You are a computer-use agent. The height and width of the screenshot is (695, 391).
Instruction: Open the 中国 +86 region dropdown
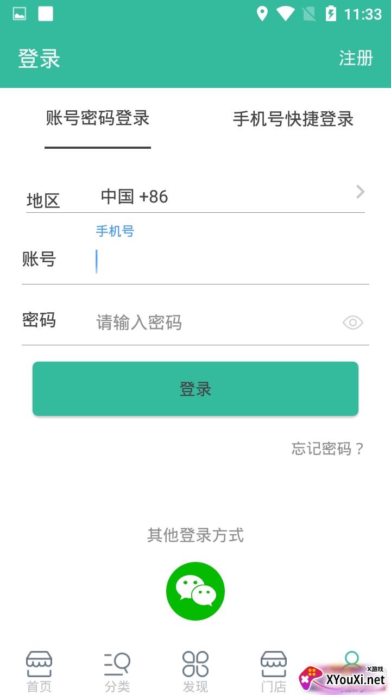click(x=217, y=197)
